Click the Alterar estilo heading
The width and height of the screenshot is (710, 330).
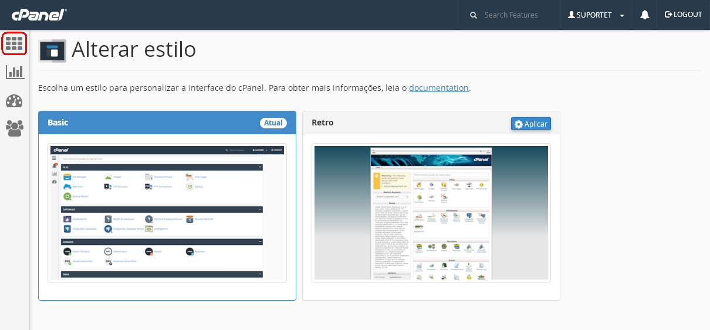(134, 50)
